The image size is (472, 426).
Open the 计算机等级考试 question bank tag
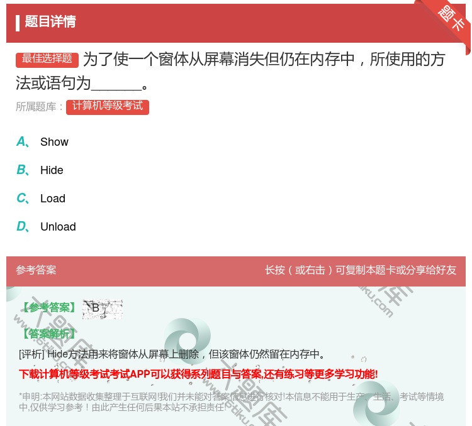click(x=108, y=107)
